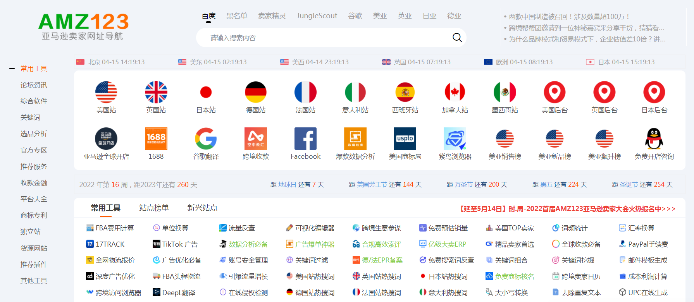Switch to the 新兴站点 tab
Viewport: 694px width, 302px height.
(202, 208)
